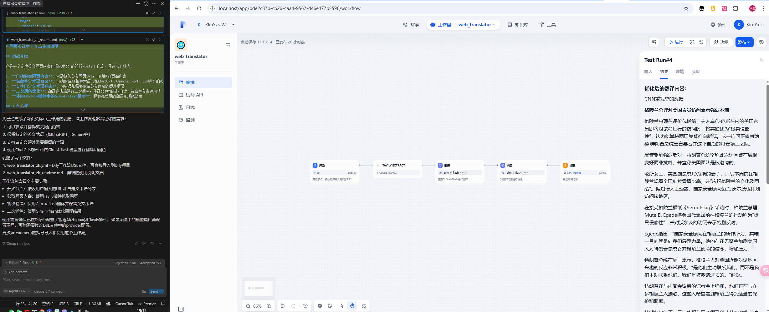Add a new node with the plus icon
This screenshot has width=769, height=312.
click(320, 306)
